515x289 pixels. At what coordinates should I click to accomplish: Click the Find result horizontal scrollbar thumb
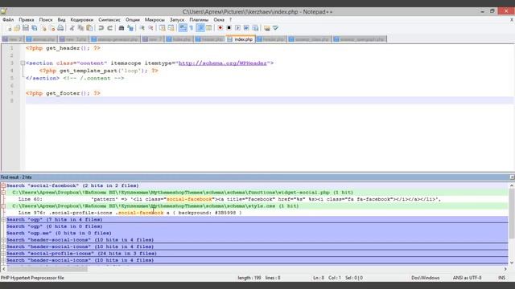coord(47,269)
